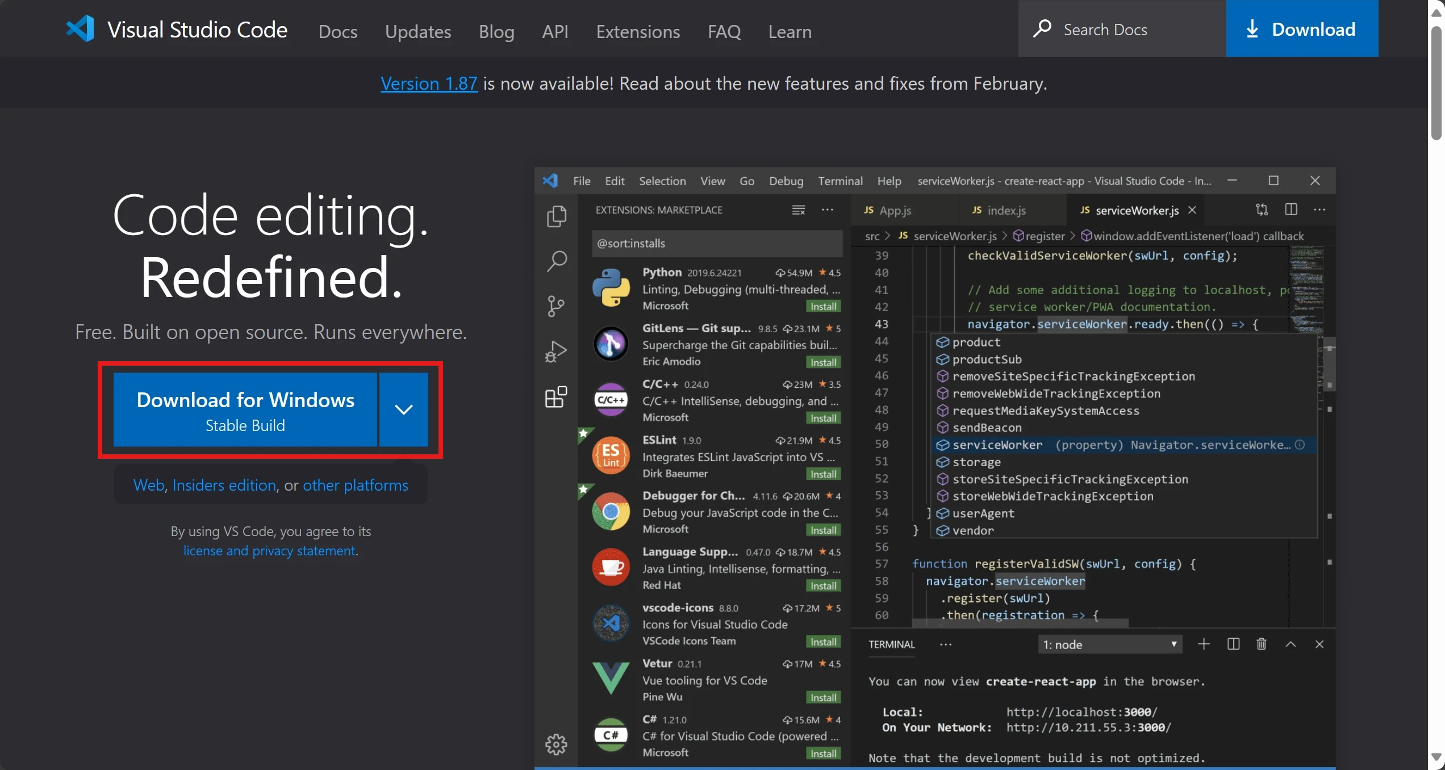The image size is (1445, 770).
Task: Click the ESLint extension icon
Action: (611, 455)
